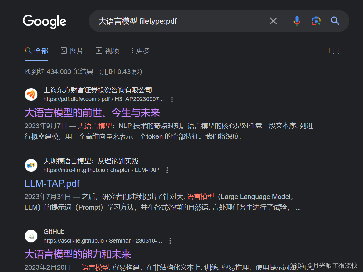Screen dimensions: 363x272
Task: Start voice search with microphone icon
Action: (297, 21)
